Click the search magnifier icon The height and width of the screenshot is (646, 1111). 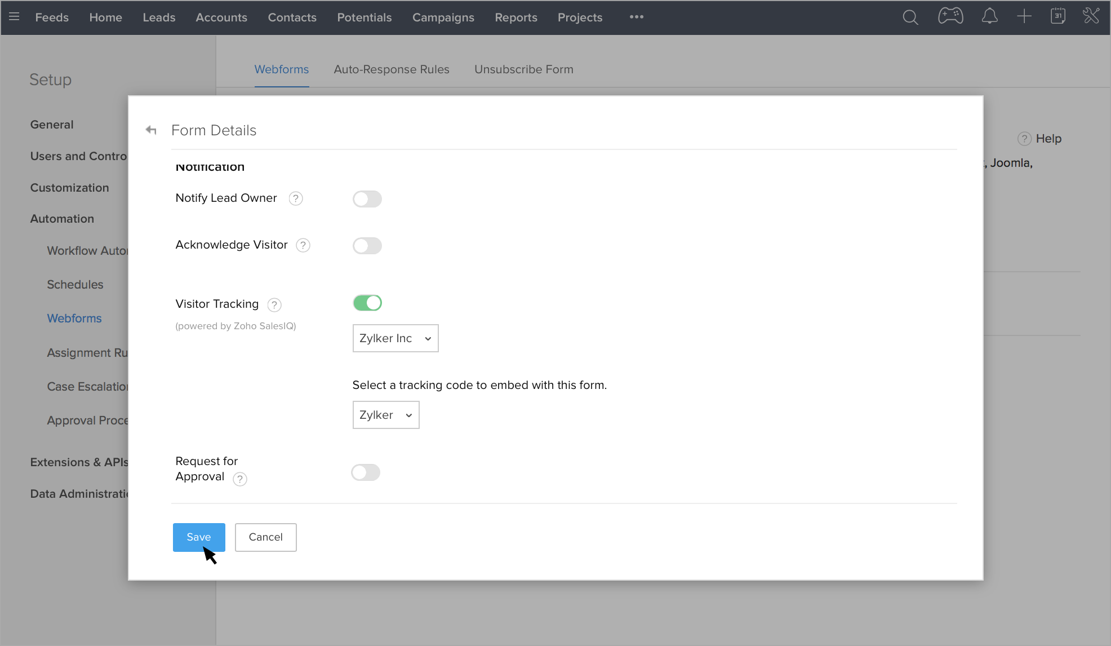click(910, 17)
